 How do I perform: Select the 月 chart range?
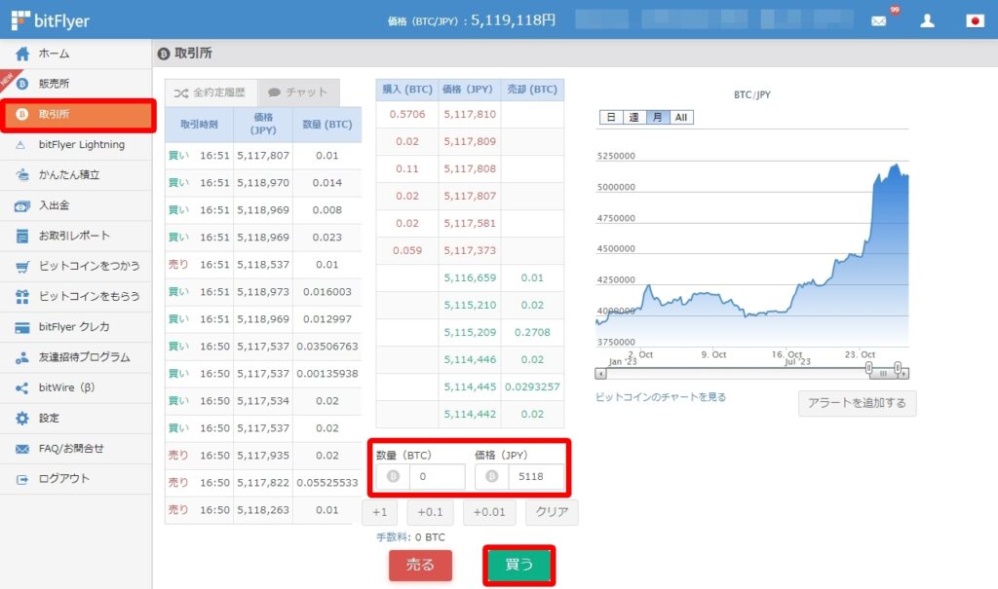[x=658, y=117]
